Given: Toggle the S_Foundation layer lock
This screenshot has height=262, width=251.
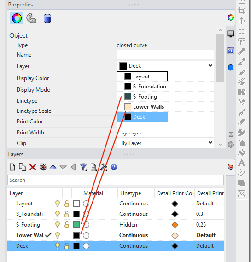Looking at the screenshot, I should [67, 214].
